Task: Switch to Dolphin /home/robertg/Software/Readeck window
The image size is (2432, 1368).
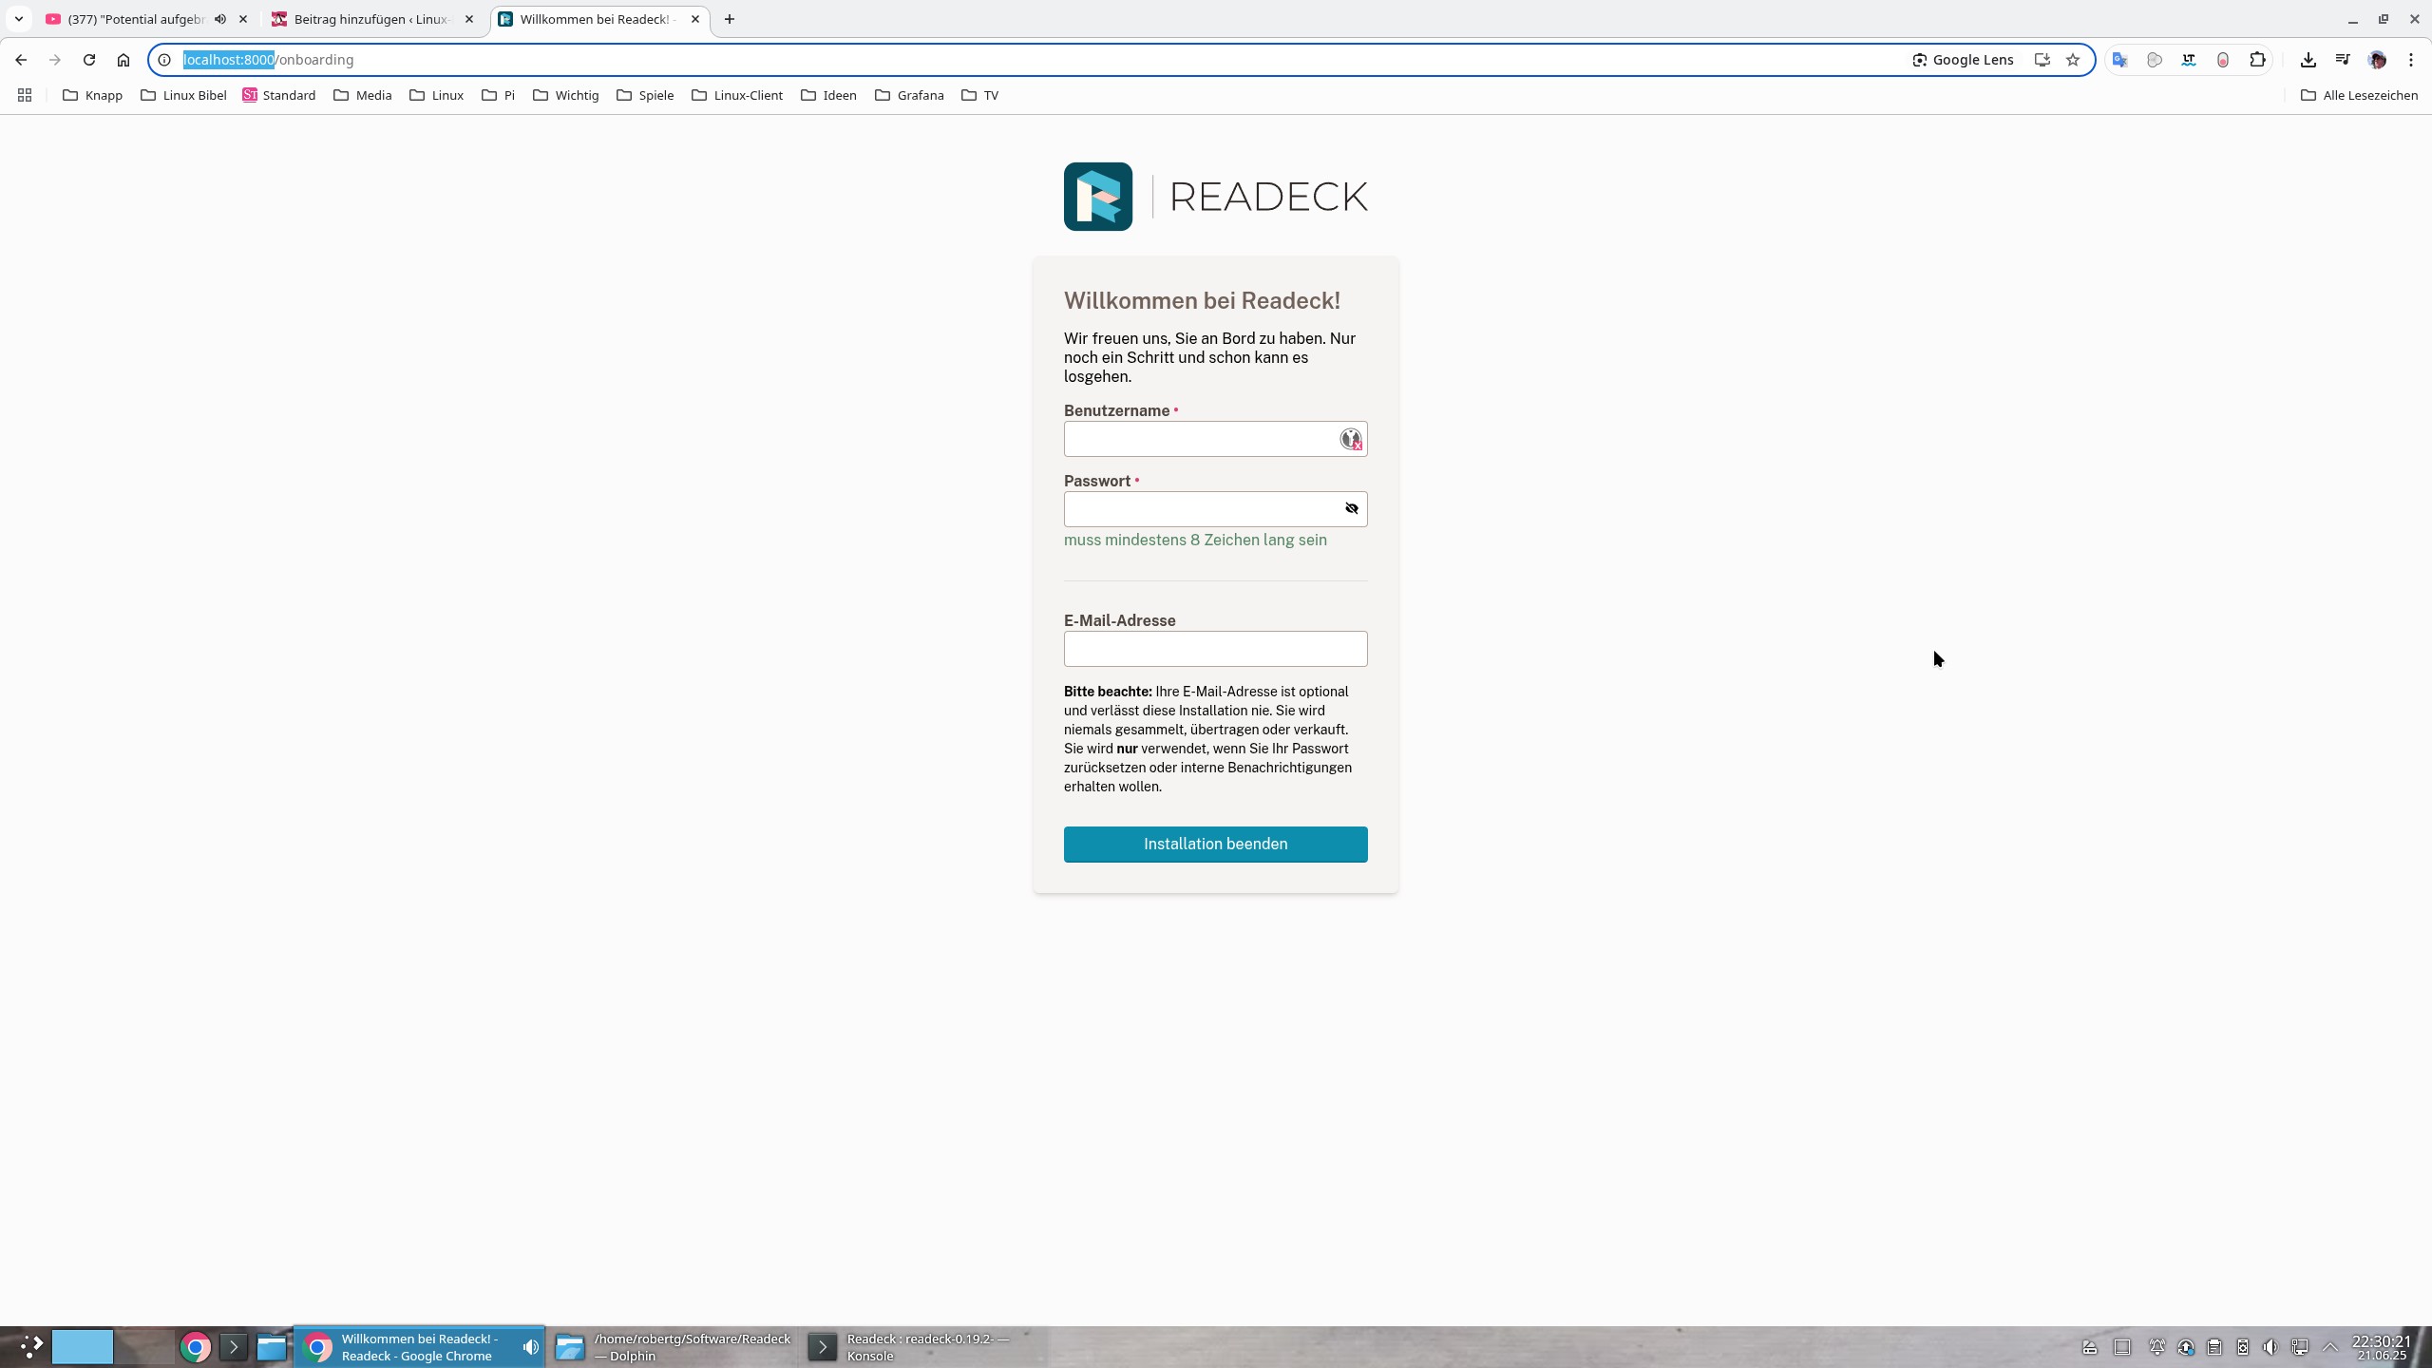Action: (x=674, y=1347)
